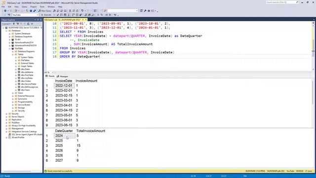Viewport: 316px width, 178px height.
Task: Select the 2024 cell in DateQuarter
Action: coord(65,136)
